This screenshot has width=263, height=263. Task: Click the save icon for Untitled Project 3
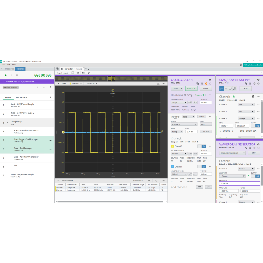51,88
